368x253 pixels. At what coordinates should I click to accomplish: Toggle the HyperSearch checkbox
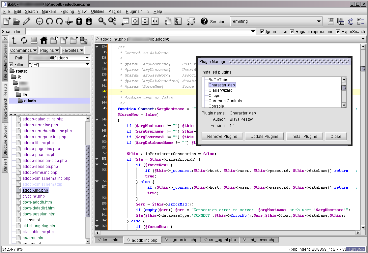(x=338, y=31)
